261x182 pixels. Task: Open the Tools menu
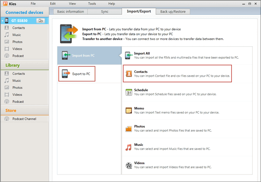pyautogui.click(x=92, y=3)
